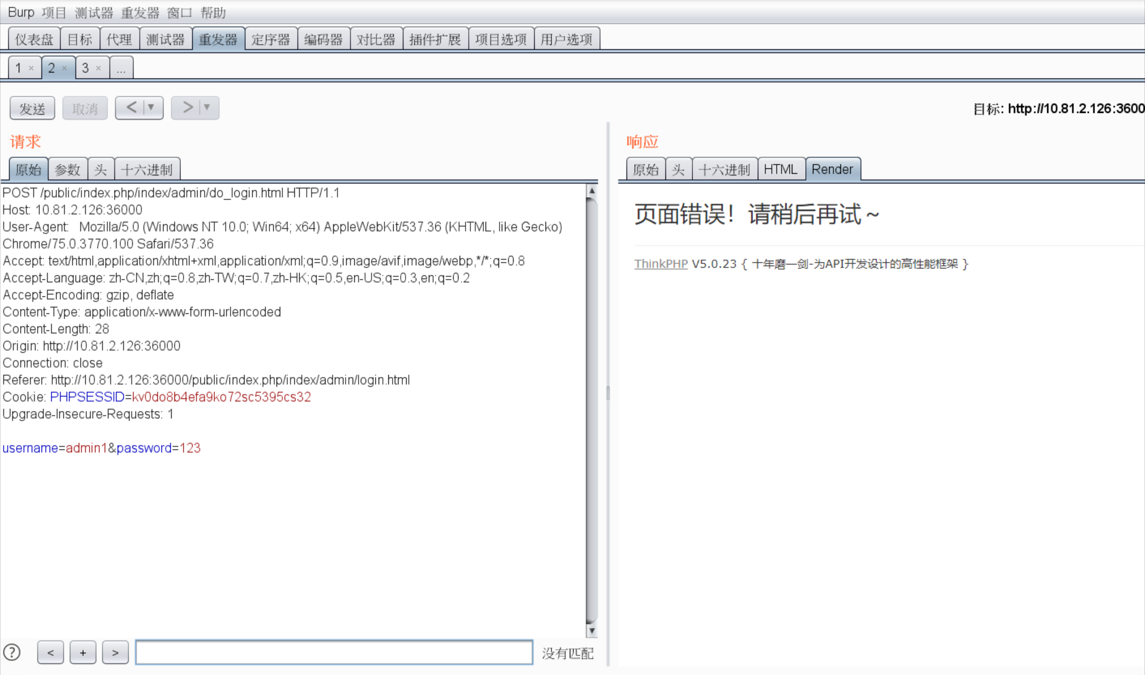This screenshot has height=675, width=1145.
Task: Close repeater tab 3
Action: click(x=98, y=69)
